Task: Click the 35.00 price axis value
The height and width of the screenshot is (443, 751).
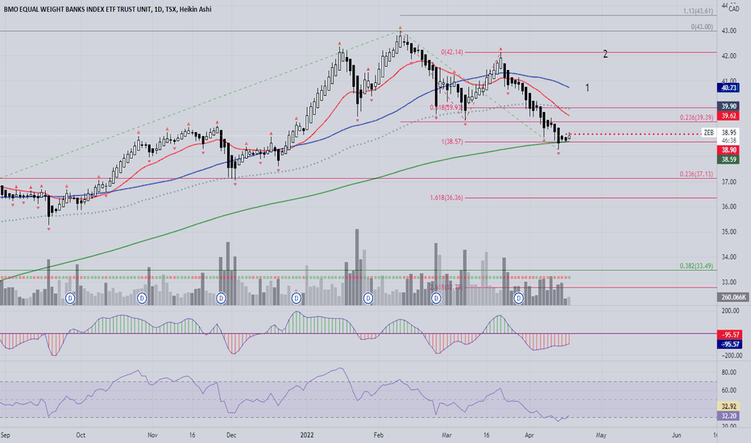Action: pyautogui.click(x=729, y=232)
